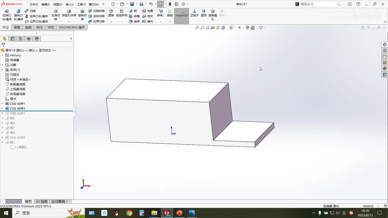The image size is (388, 218).
Task: Open the 编辑(E) menu
Action: [46, 5]
